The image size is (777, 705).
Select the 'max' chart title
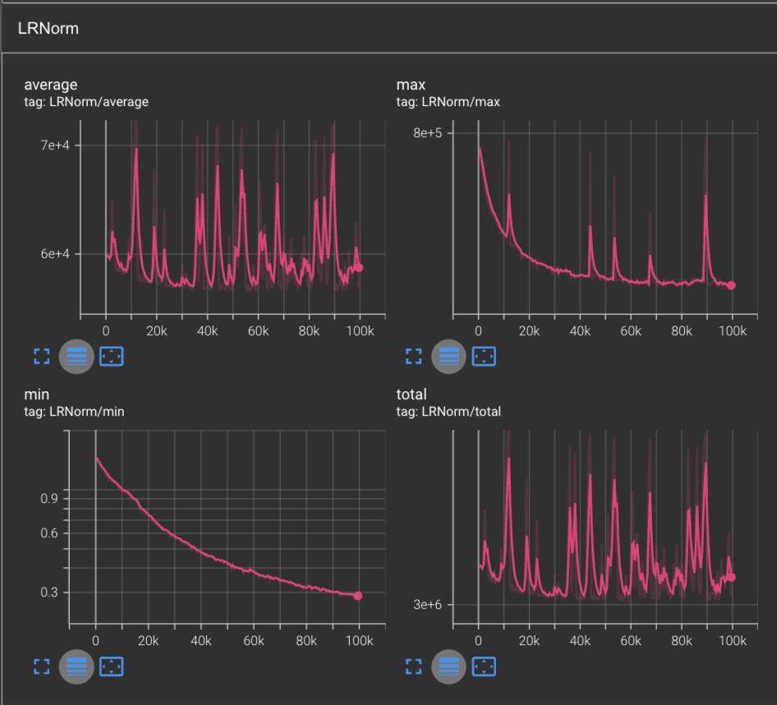411,85
